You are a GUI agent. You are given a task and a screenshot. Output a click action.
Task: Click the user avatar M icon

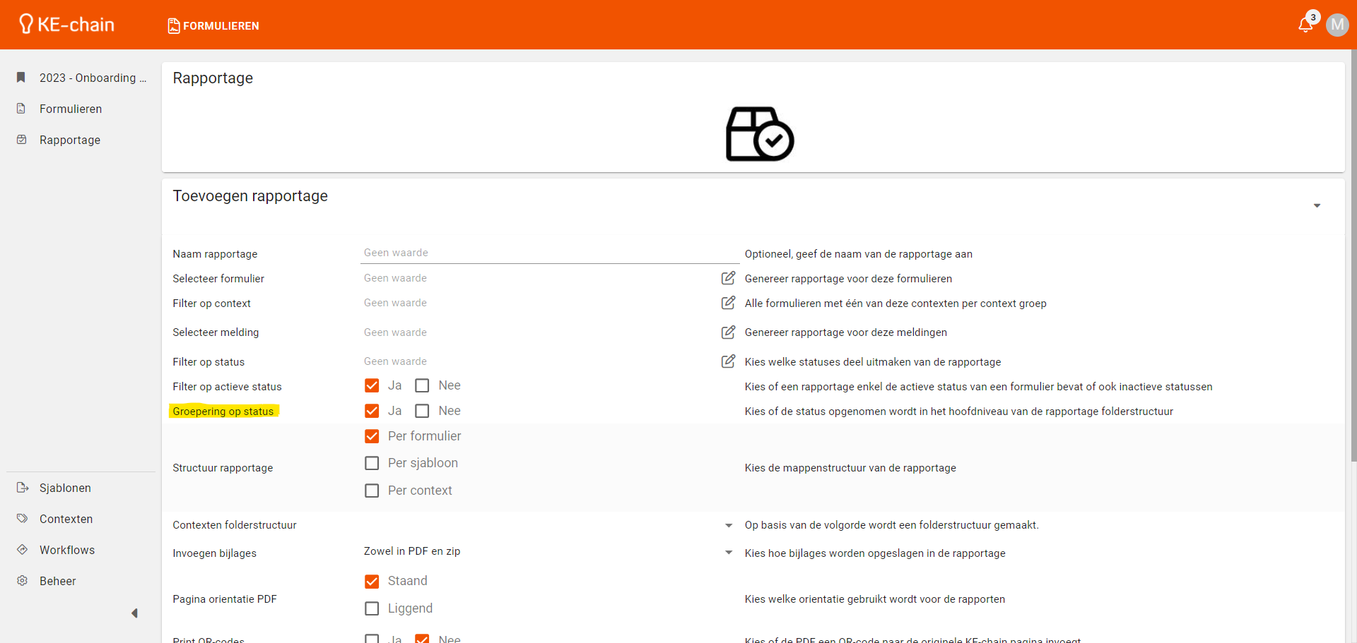coord(1337,25)
